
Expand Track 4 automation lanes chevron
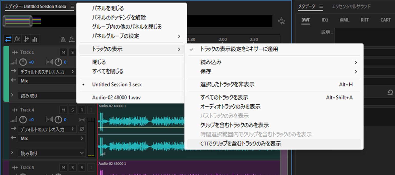click(12, 152)
